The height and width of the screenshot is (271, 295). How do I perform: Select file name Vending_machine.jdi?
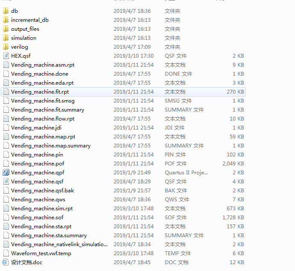(x=36, y=128)
